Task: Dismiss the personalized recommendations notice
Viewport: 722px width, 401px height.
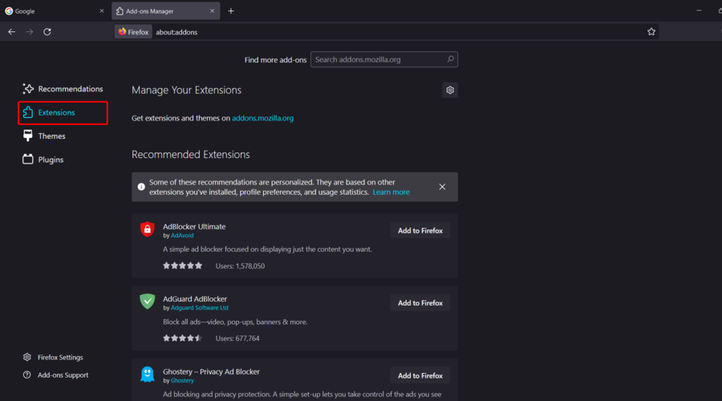Action: pyautogui.click(x=442, y=187)
